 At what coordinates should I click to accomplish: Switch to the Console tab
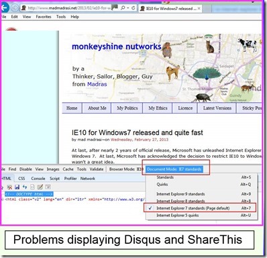point(38,179)
